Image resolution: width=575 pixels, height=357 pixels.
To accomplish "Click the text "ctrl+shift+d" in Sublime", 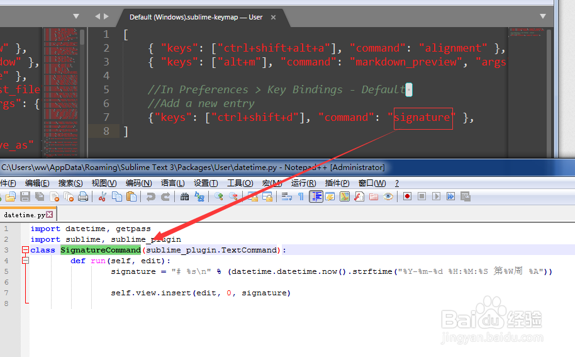I will point(255,117).
